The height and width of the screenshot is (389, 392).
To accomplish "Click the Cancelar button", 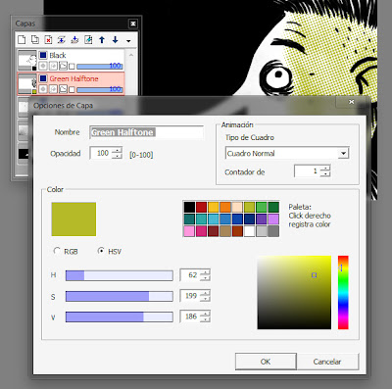I will pos(327,362).
